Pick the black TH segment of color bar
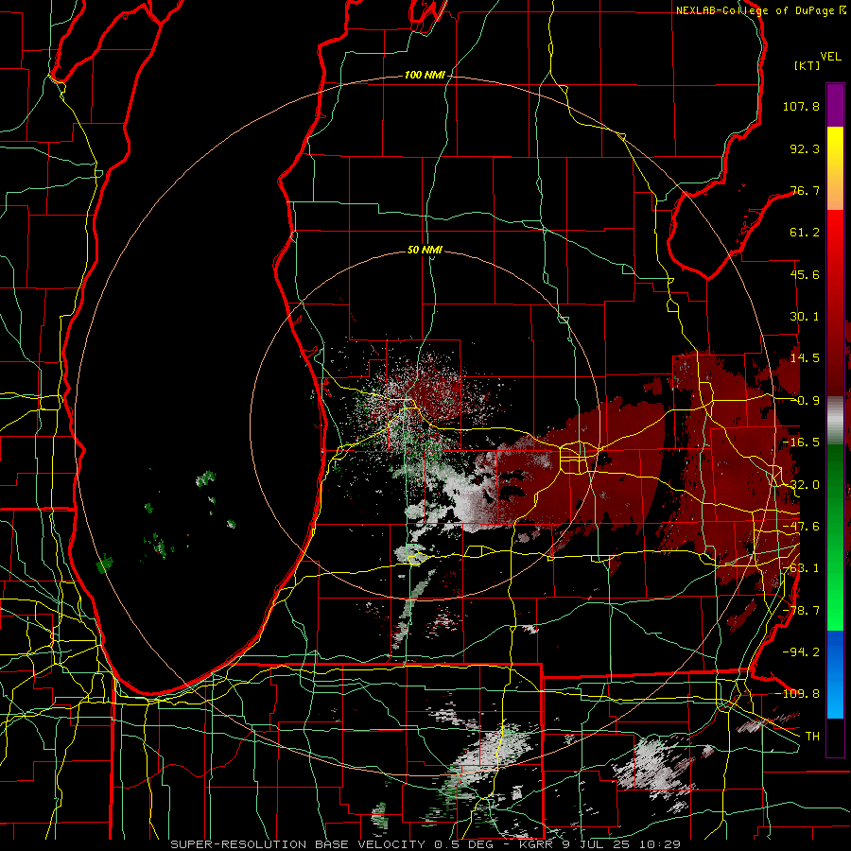Screen dimensions: 851x851 [x=835, y=737]
